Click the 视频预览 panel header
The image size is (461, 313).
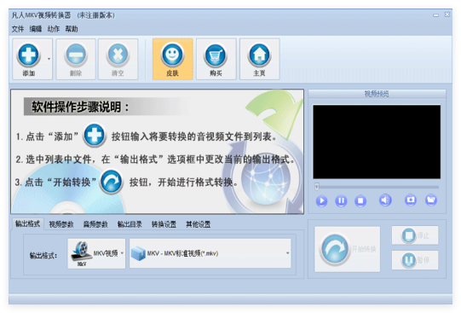click(377, 94)
